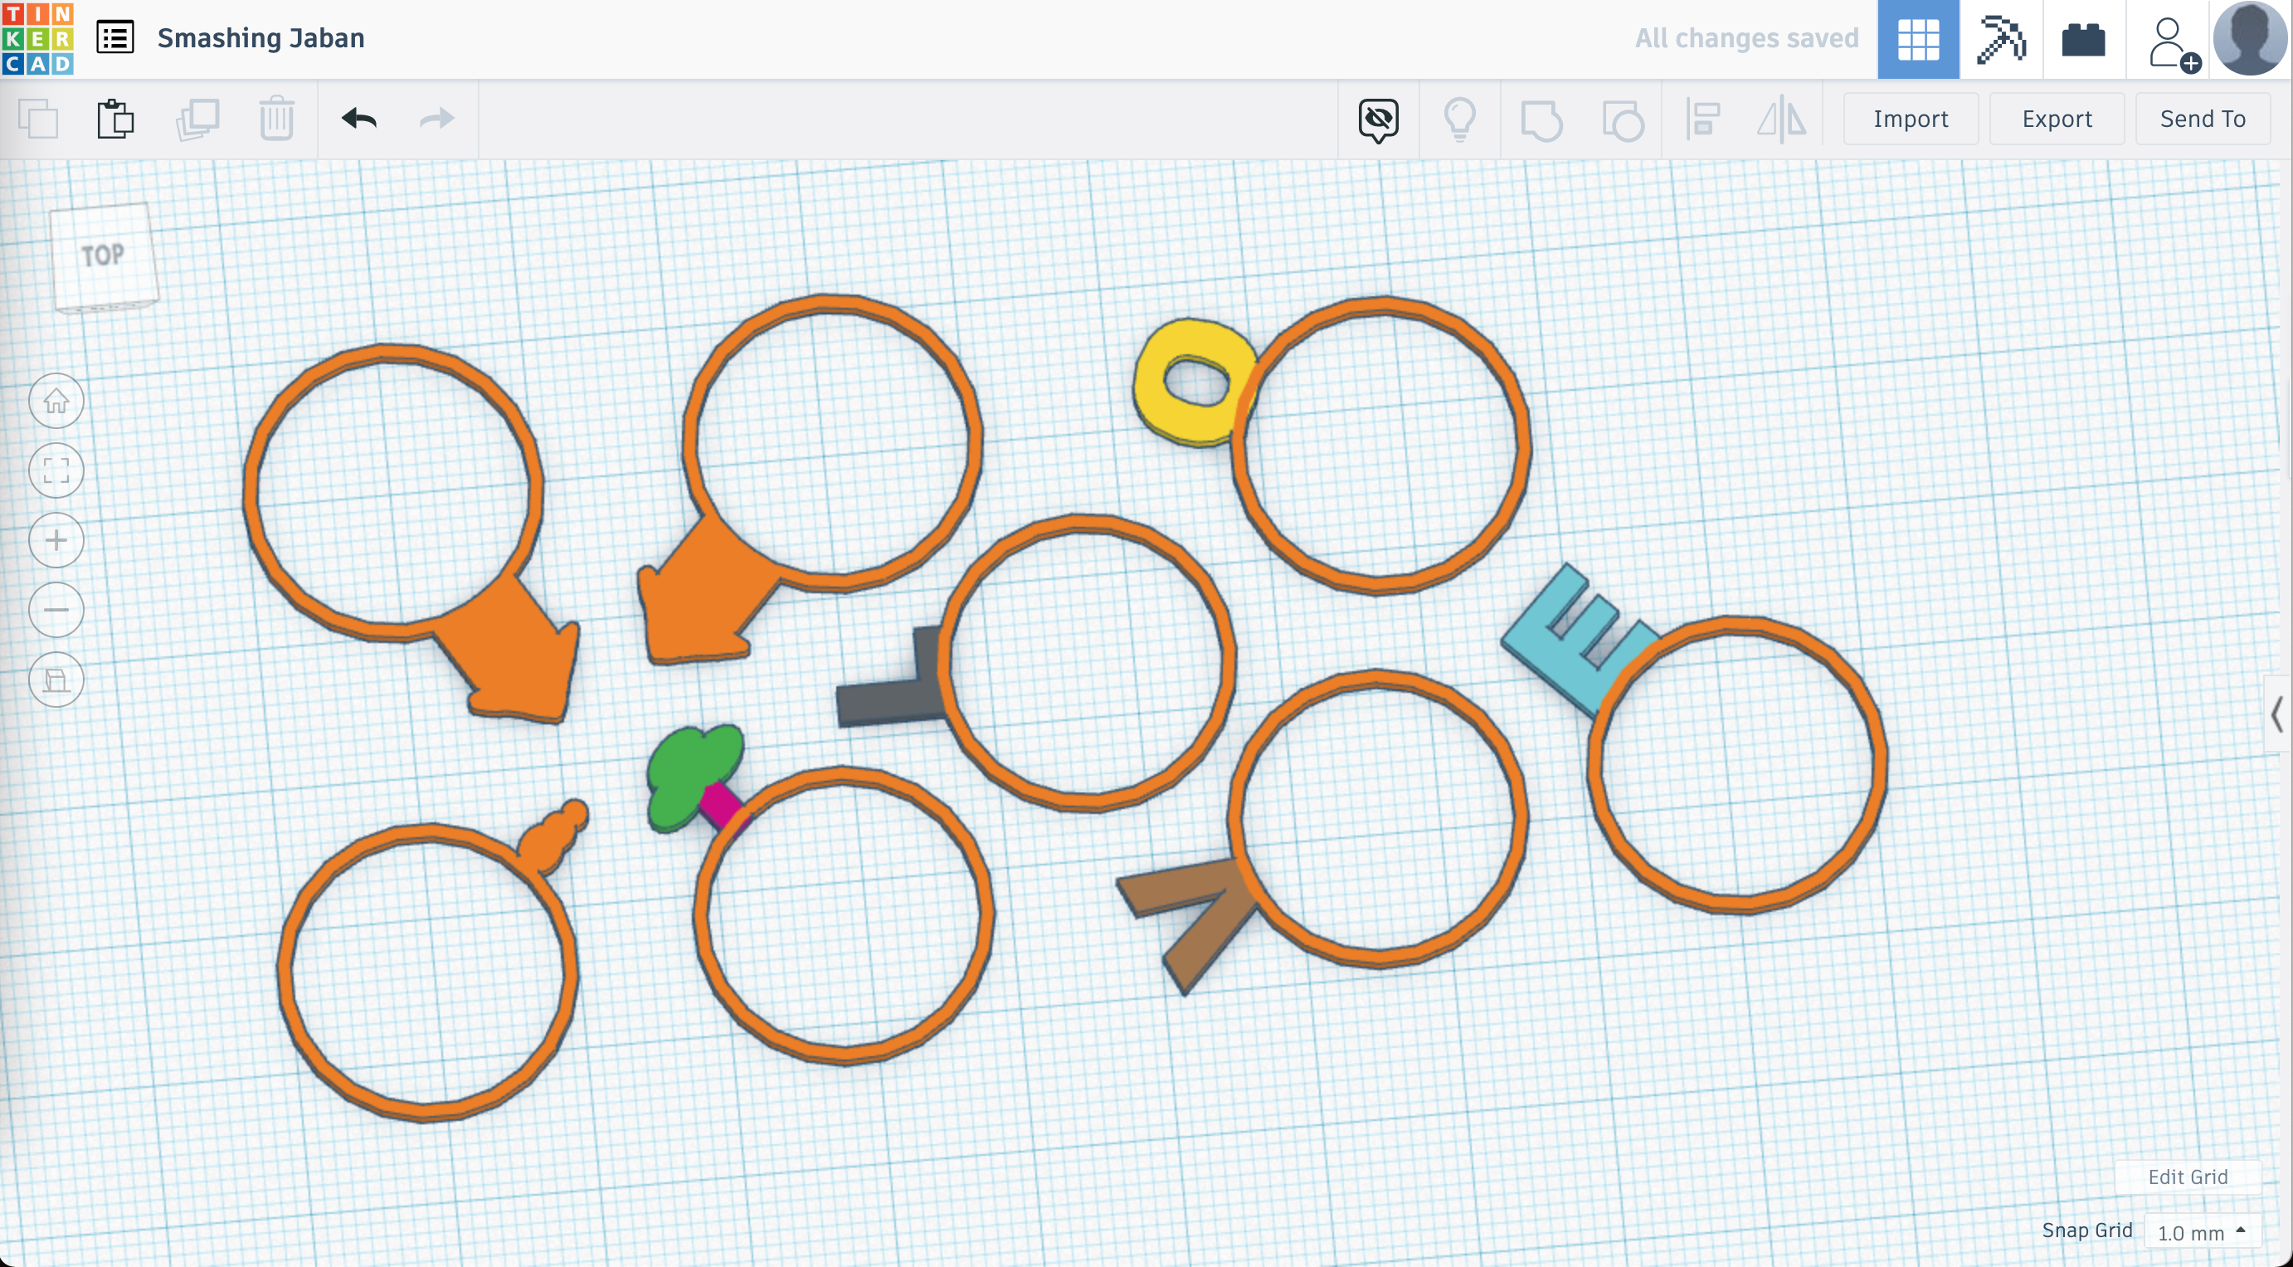Image resolution: width=2293 pixels, height=1267 pixels.
Task: Click the TOP face of view cube
Action: click(102, 256)
